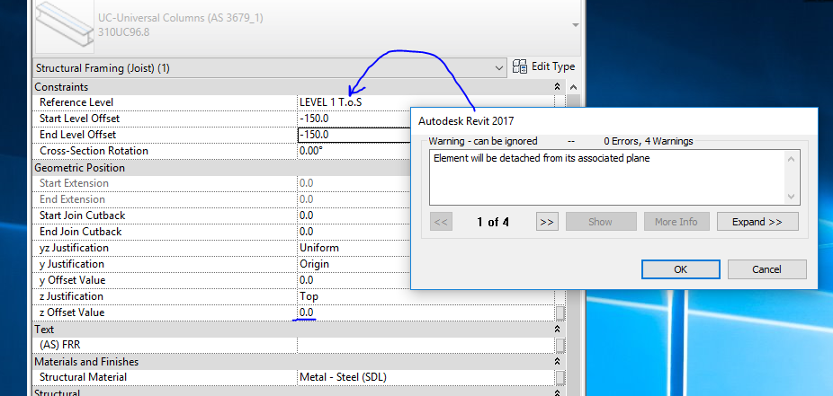Image resolution: width=833 pixels, height=396 pixels.
Task: Click the properties scrollbar up arrow
Action: pyautogui.click(x=572, y=87)
